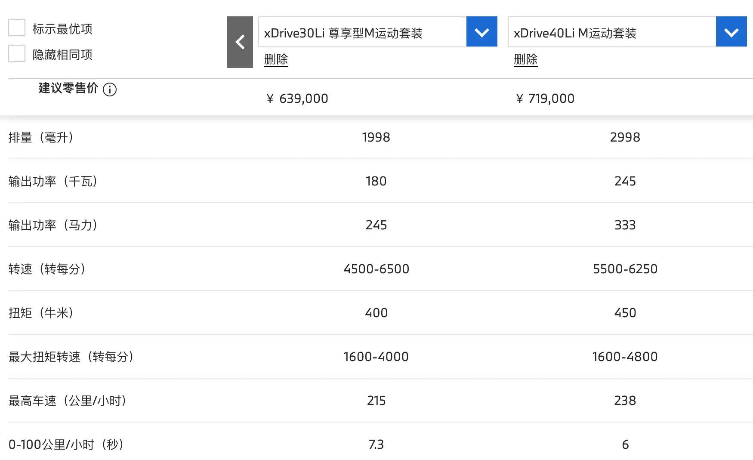Enable the 标示最优项 checkbox

pos(17,28)
